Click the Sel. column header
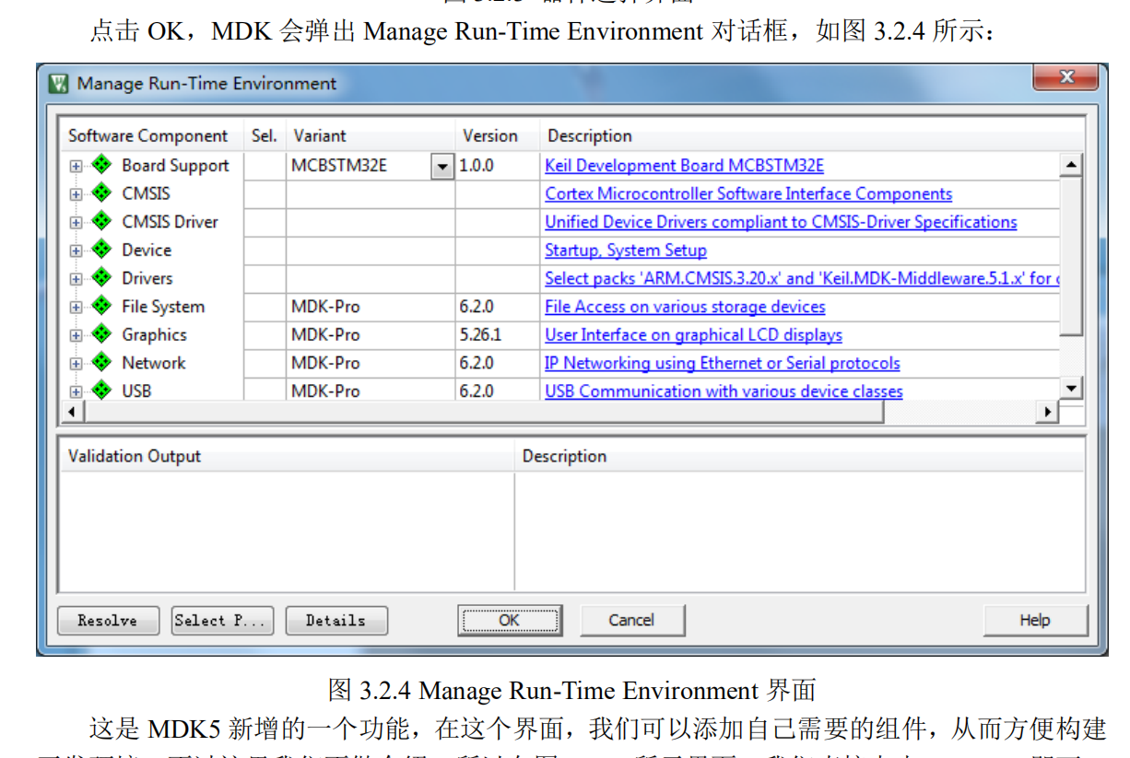The image size is (1130, 758). (265, 136)
